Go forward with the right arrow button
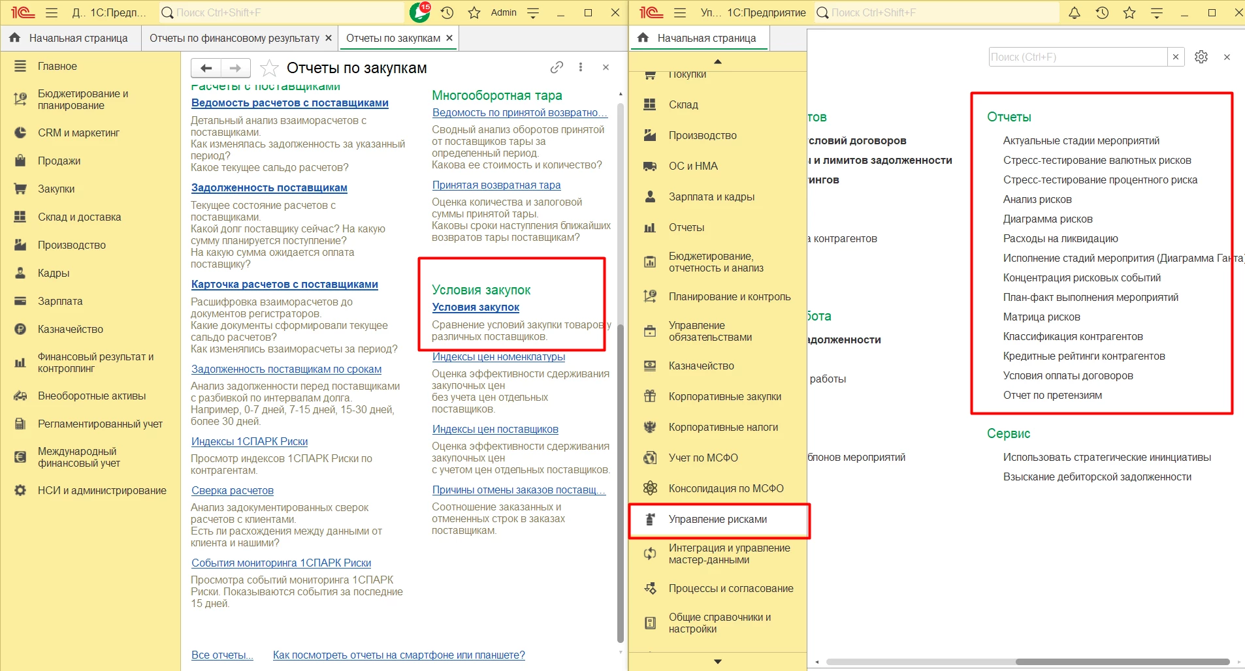 pos(236,68)
